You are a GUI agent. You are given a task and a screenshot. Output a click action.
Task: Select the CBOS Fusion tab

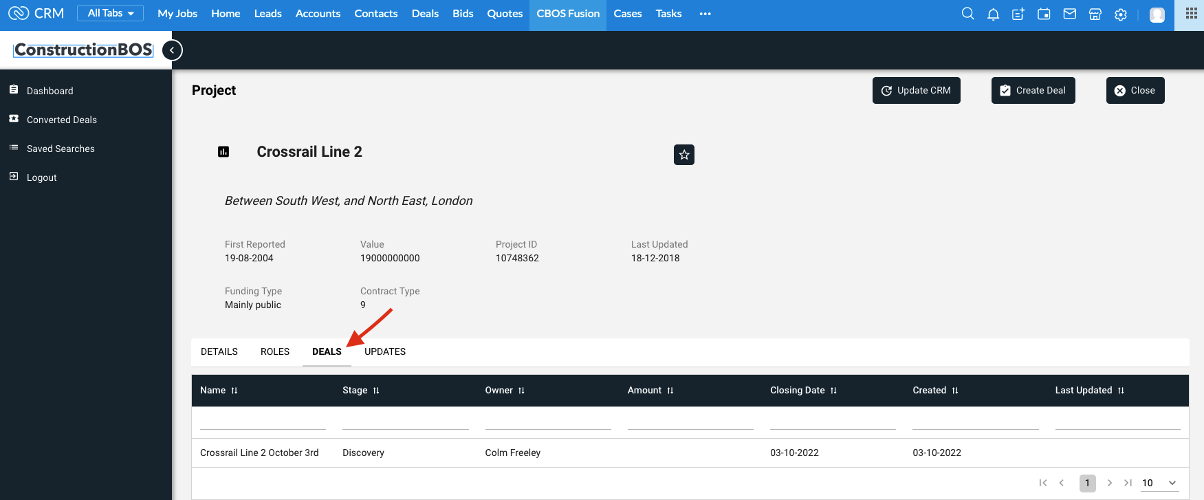(568, 14)
